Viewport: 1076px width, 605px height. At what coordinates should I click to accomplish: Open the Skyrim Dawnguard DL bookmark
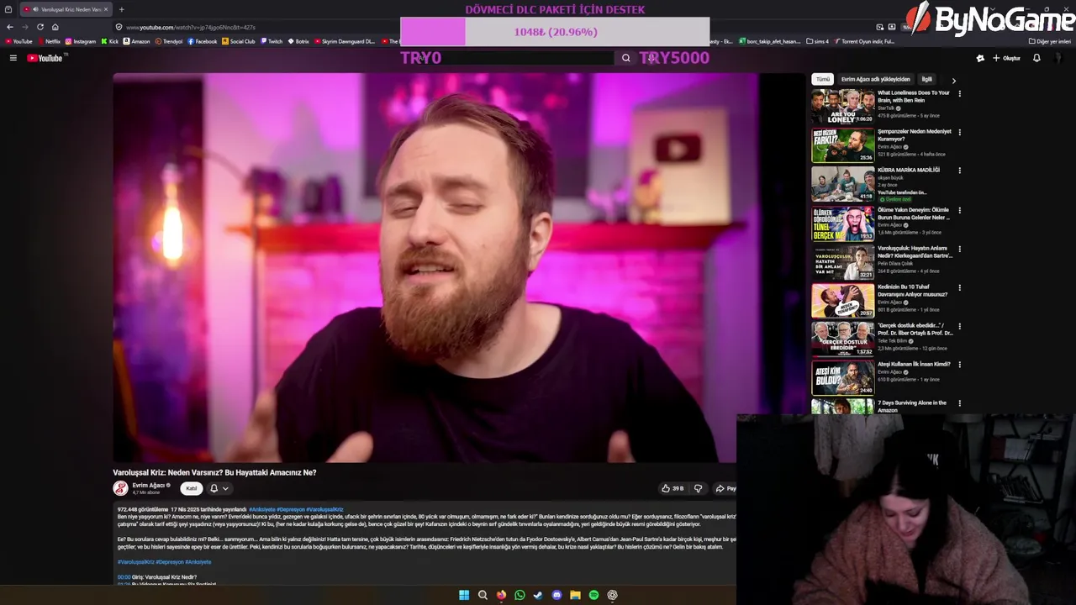click(345, 41)
